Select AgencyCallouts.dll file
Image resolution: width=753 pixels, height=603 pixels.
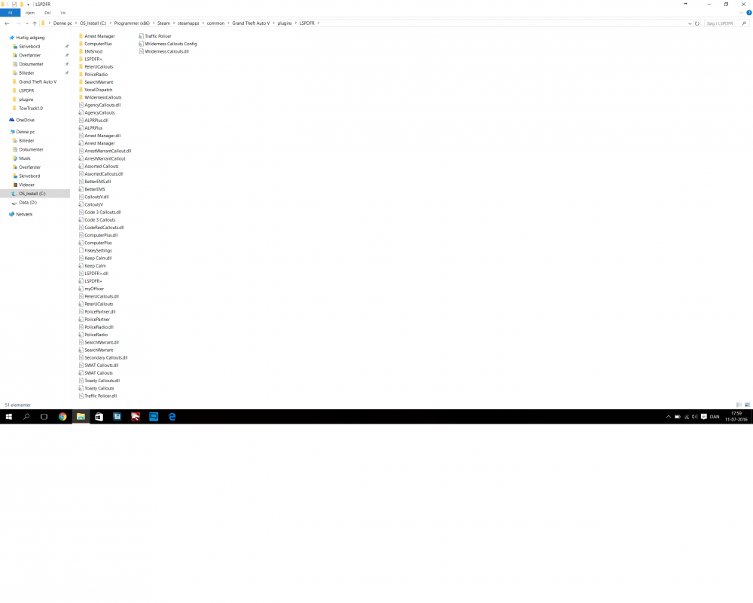tap(102, 106)
